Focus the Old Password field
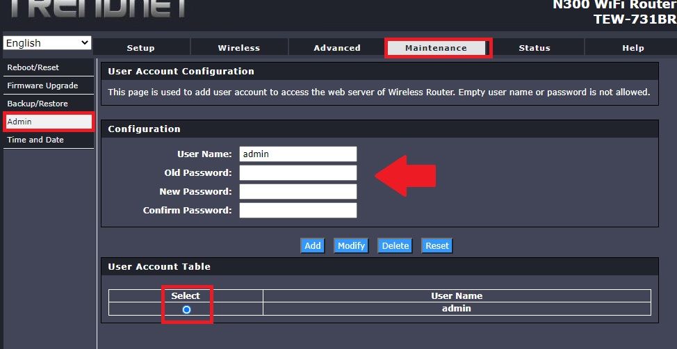The image size is (677, 349). point(297,173)
